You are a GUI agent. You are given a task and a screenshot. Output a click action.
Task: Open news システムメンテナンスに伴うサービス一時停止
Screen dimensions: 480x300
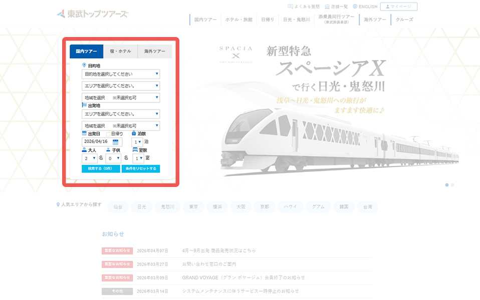[241, 291]
